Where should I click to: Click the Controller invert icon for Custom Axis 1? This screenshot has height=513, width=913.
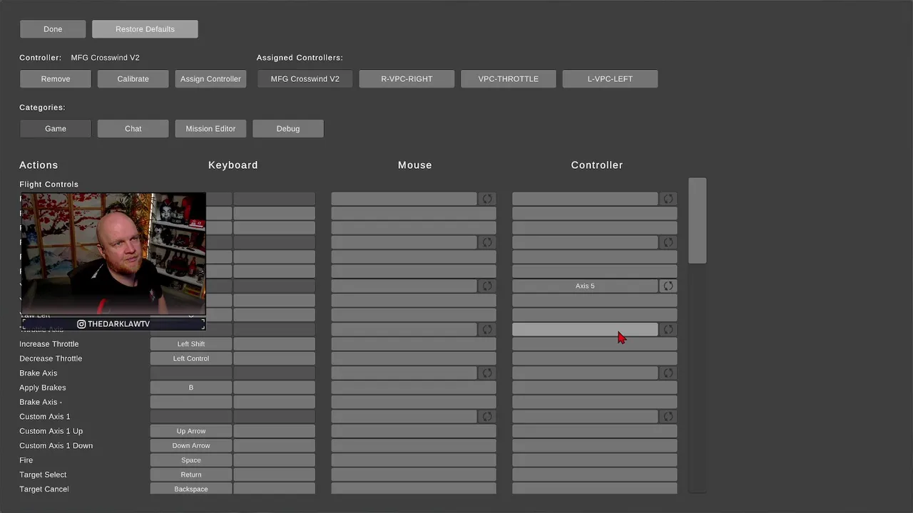click(x=668, y=416)
